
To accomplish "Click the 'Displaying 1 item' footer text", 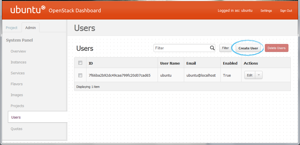I will pos(88,87).
